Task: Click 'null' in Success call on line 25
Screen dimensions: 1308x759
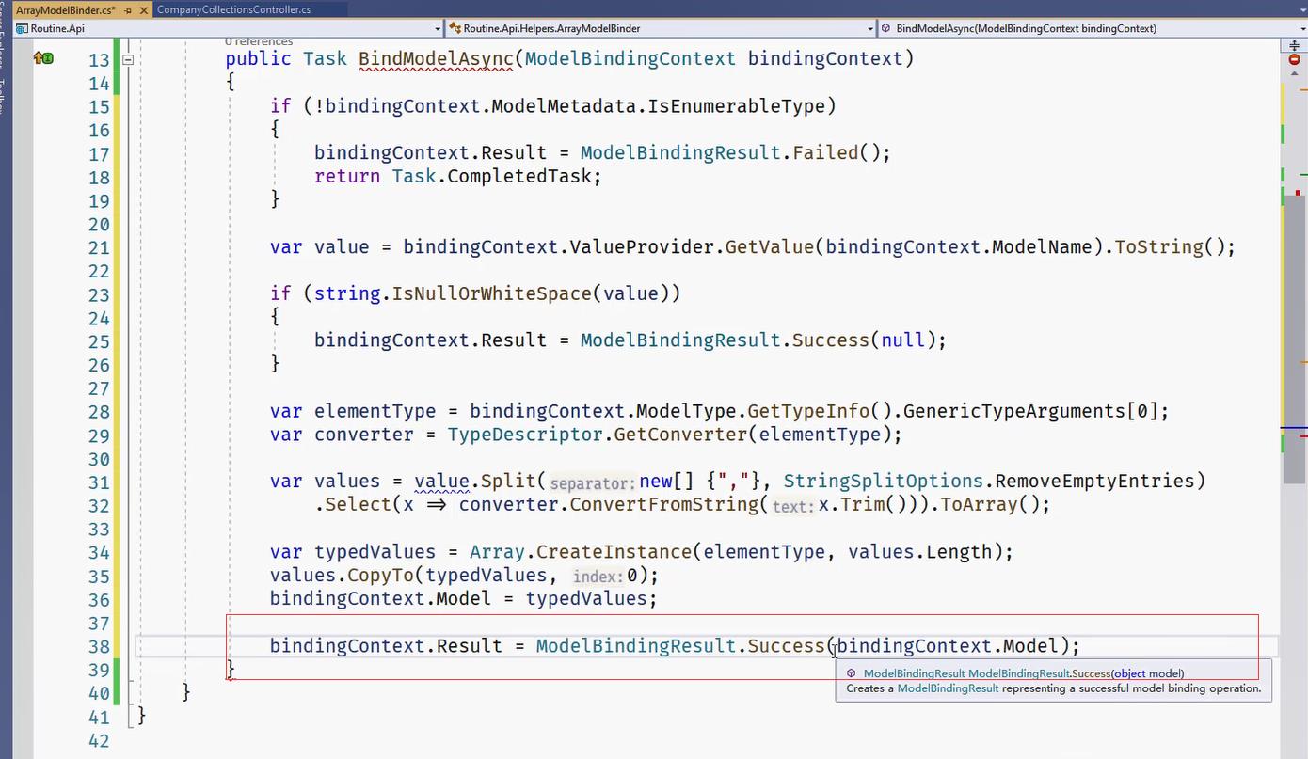Action: tap(902, 340)
